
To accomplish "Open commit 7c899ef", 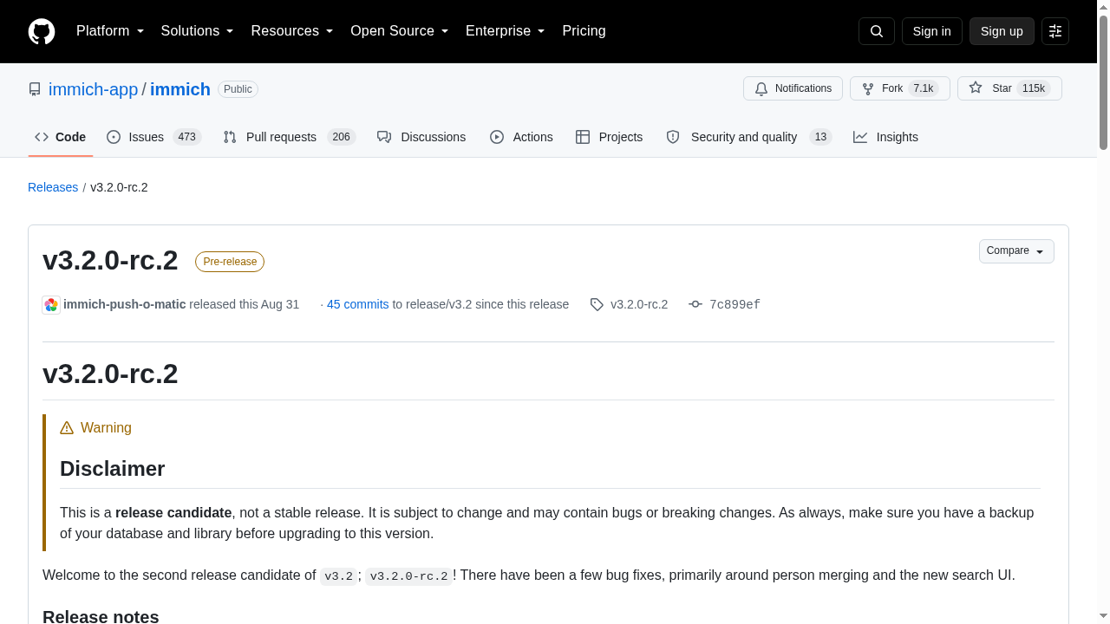I will click(x=735, y=304).
